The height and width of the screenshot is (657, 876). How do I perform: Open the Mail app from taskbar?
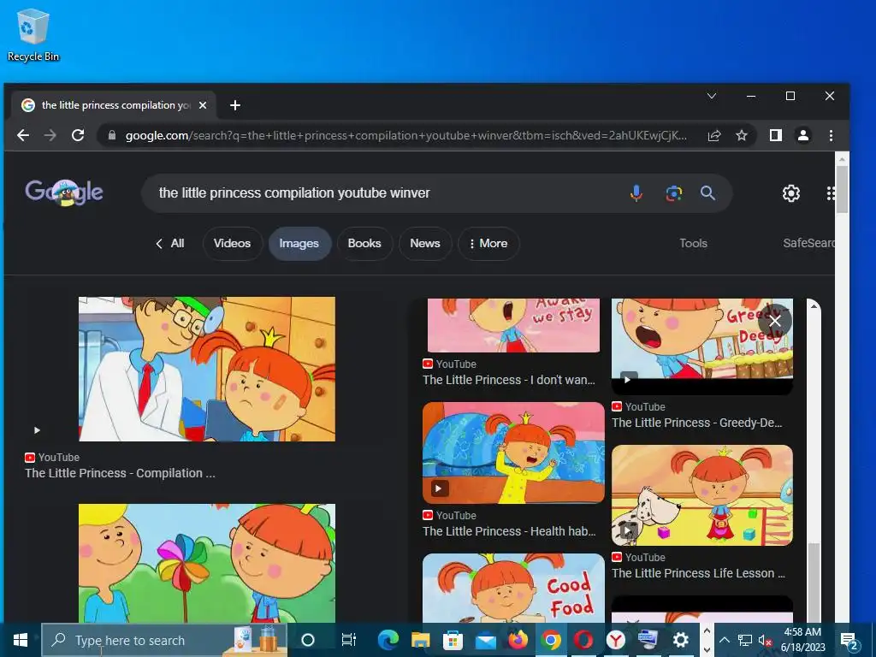click(486, 640)
